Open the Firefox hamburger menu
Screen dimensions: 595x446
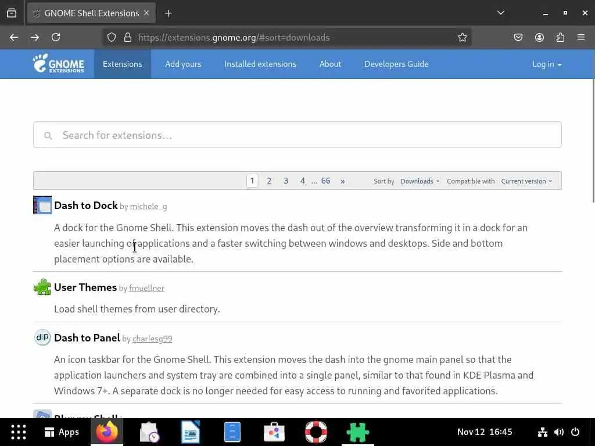pos(581,37)
